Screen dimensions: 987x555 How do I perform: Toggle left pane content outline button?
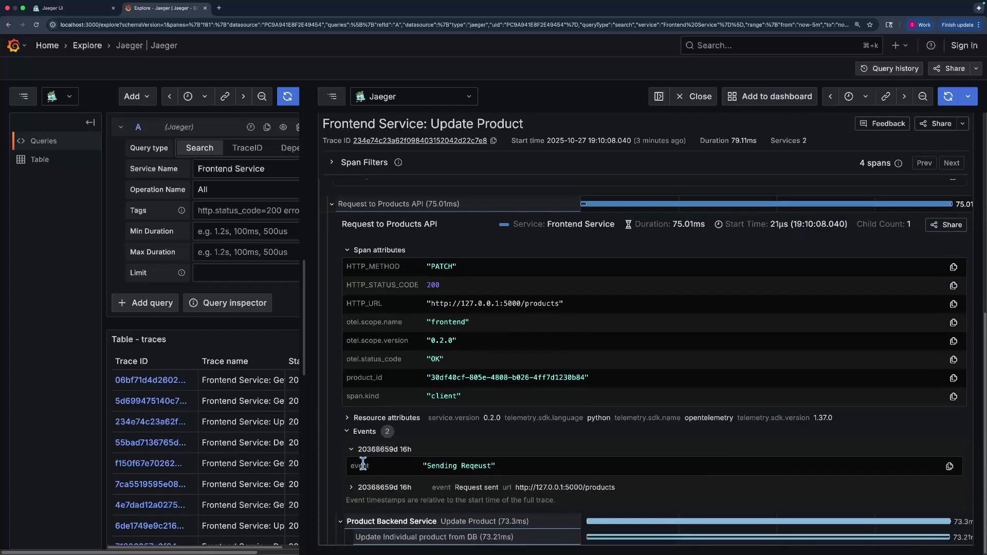pos(23,97)
